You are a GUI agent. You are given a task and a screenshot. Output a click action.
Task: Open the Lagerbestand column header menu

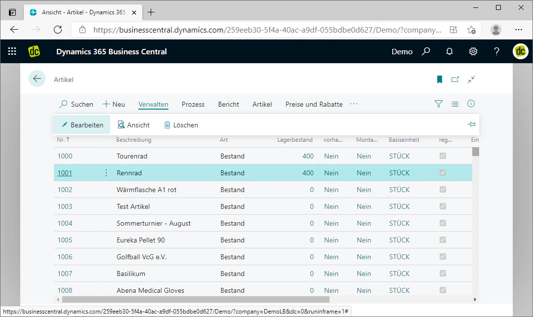tap(295, 140)
